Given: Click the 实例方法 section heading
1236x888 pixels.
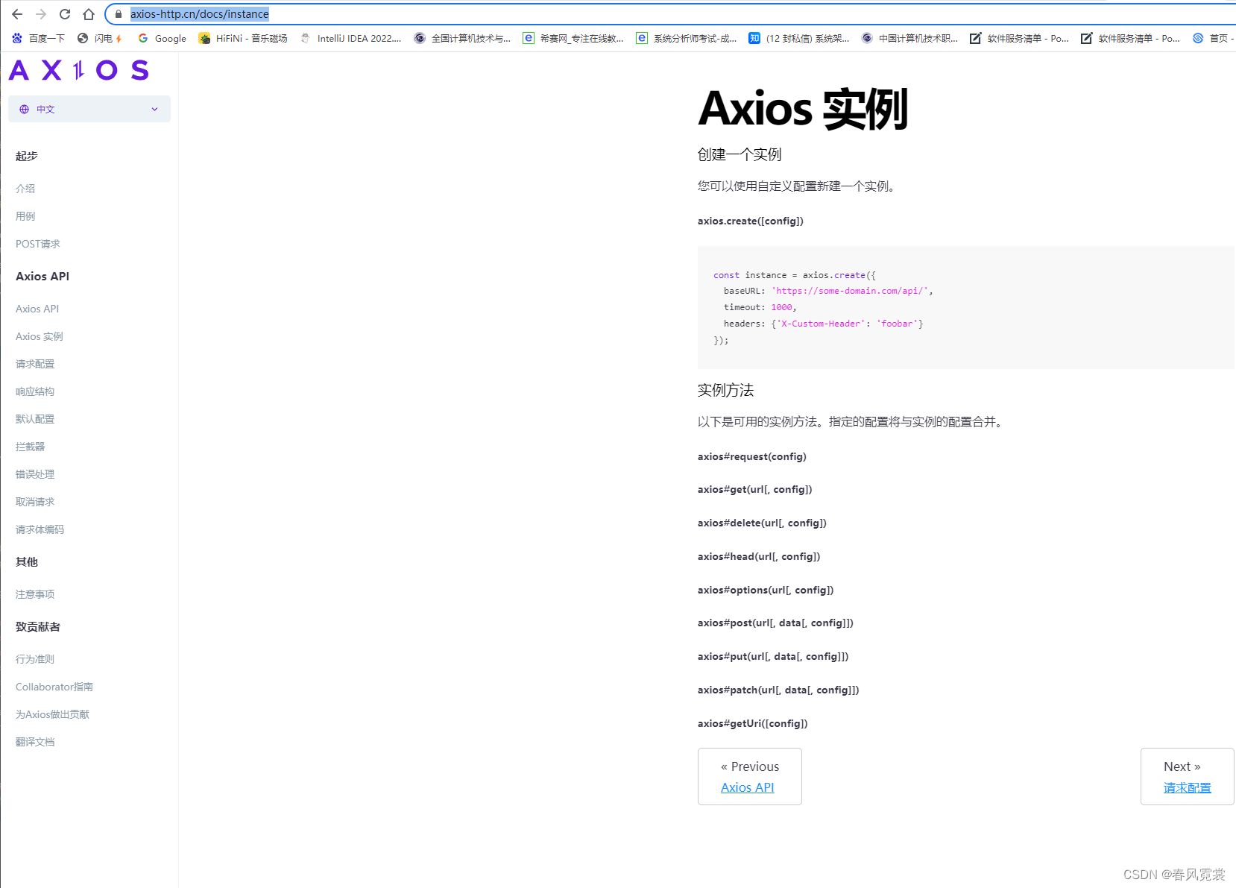Looking at the screenshot, I should (725, 390).
